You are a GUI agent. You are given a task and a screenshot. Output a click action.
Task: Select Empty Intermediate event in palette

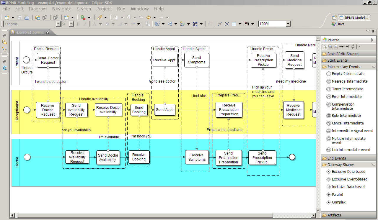[345, 74]
